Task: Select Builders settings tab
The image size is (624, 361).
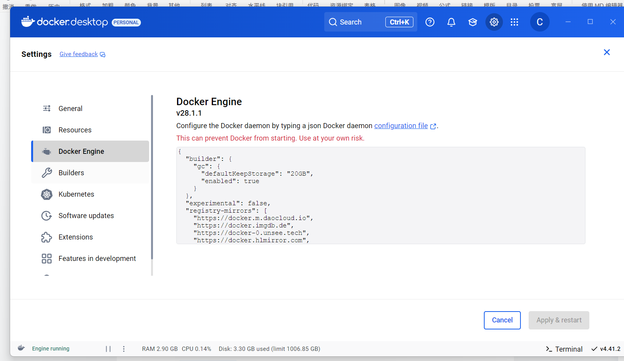Action: click(x=90, y=173)
